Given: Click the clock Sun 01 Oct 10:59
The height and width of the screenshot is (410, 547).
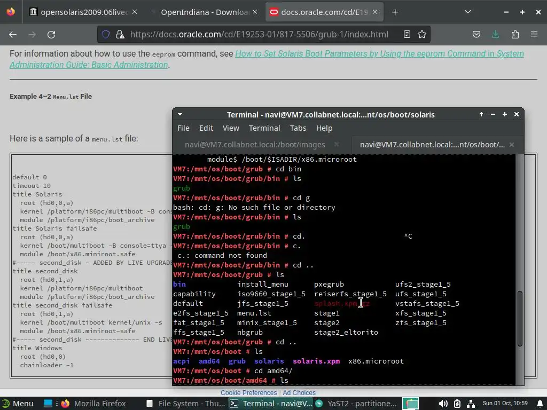Looking at the screenshot, I should 505,403.
